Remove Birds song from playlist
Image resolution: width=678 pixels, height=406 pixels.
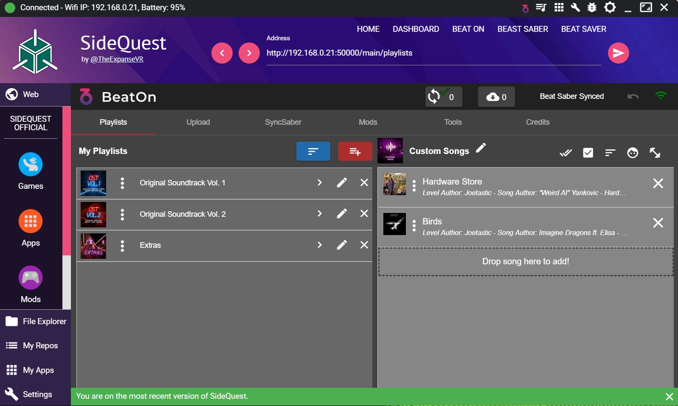click(658, 223)
